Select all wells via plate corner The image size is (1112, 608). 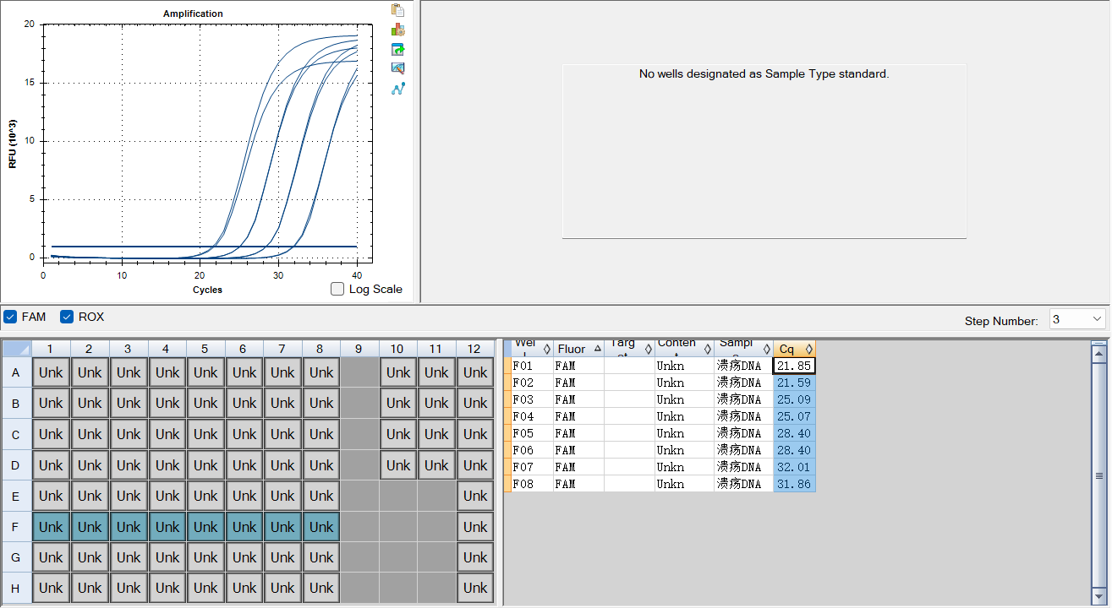17,349
